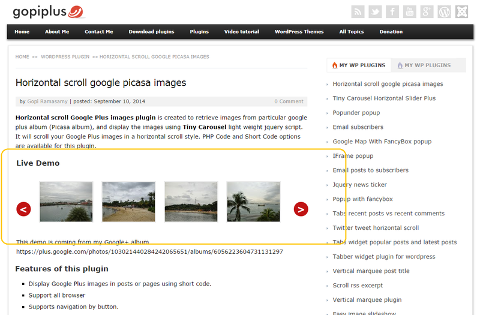
Task: Open the Vertical marquee plugin link
Action: point(367,299)
